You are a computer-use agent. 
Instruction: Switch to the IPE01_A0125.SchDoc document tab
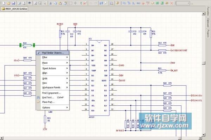click(x=14, y=9)
